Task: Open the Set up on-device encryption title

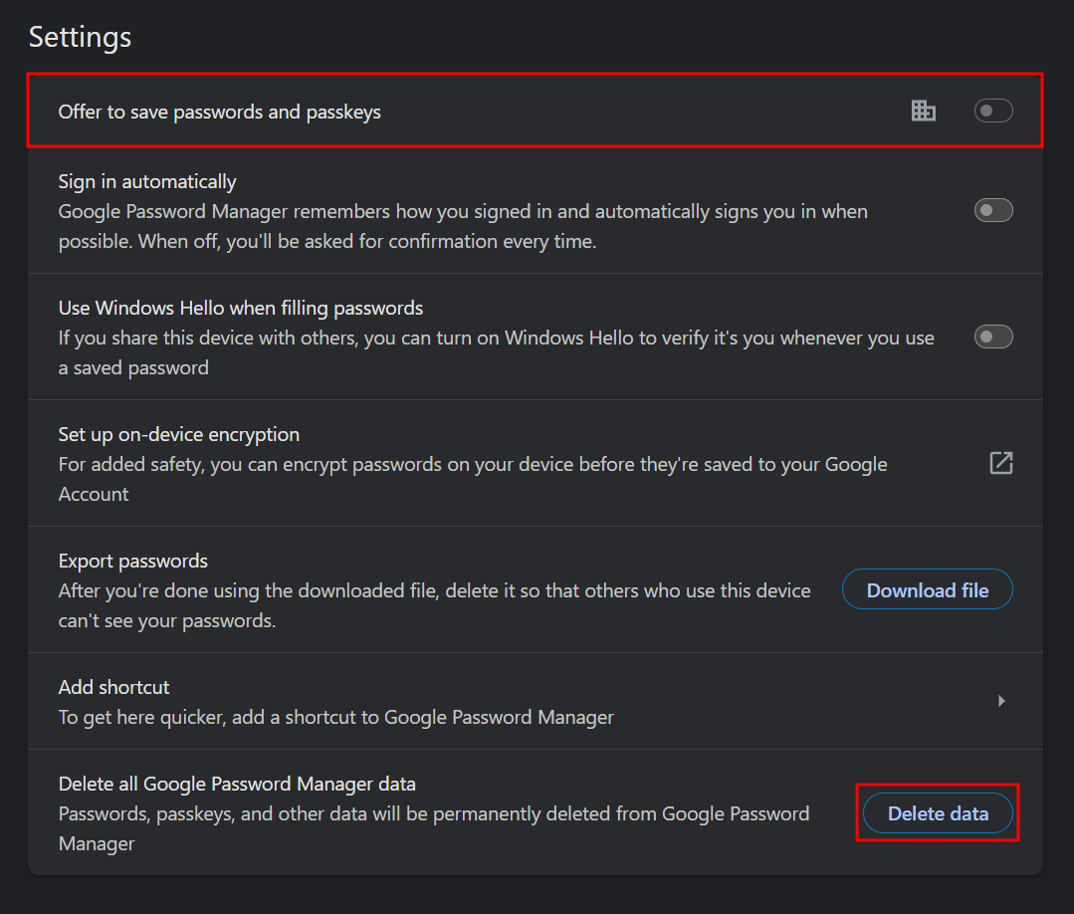Action: (178, 434)
